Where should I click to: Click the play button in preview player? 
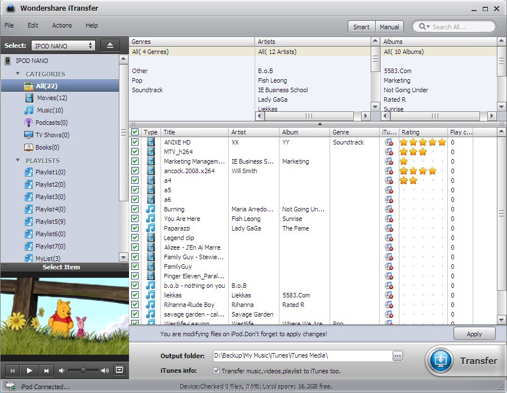[29, 371]
